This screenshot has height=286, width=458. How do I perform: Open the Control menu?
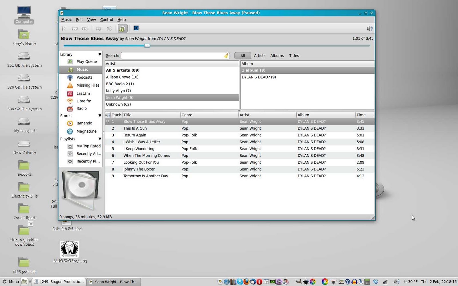tap(106, 19)
